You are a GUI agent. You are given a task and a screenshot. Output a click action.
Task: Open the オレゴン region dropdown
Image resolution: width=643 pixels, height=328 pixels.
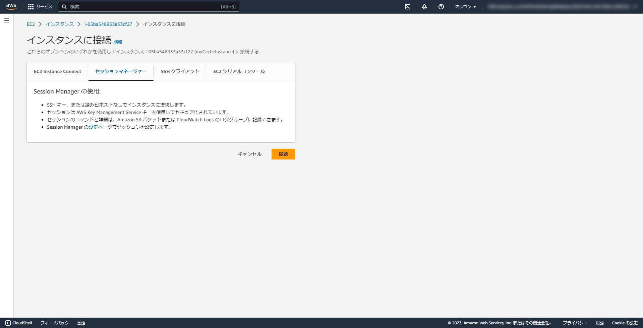(465, 6)
